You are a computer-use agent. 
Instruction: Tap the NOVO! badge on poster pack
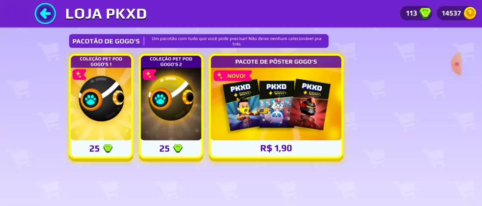pyautogui.click(x=233, y=76)
